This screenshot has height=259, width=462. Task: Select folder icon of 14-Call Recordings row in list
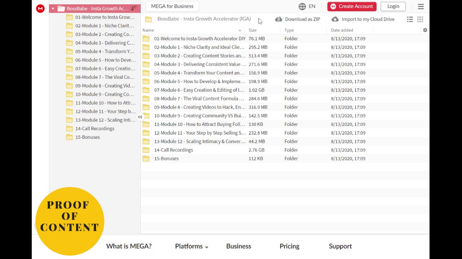pyautogui.click(x=146, y=150)
